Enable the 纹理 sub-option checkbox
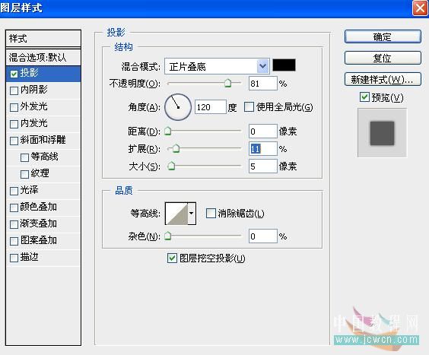This screenshot has height=355, width=429. click(x=24, y=174)
